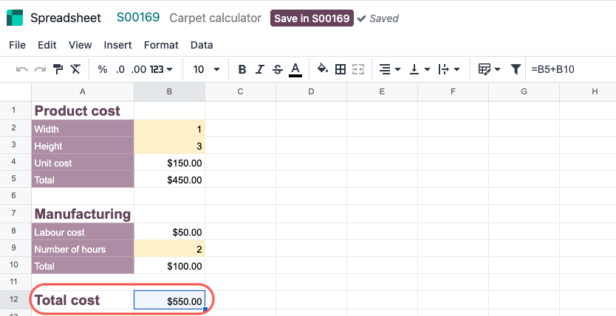Toggle strikethrough formatting

(x=277, y=69)
